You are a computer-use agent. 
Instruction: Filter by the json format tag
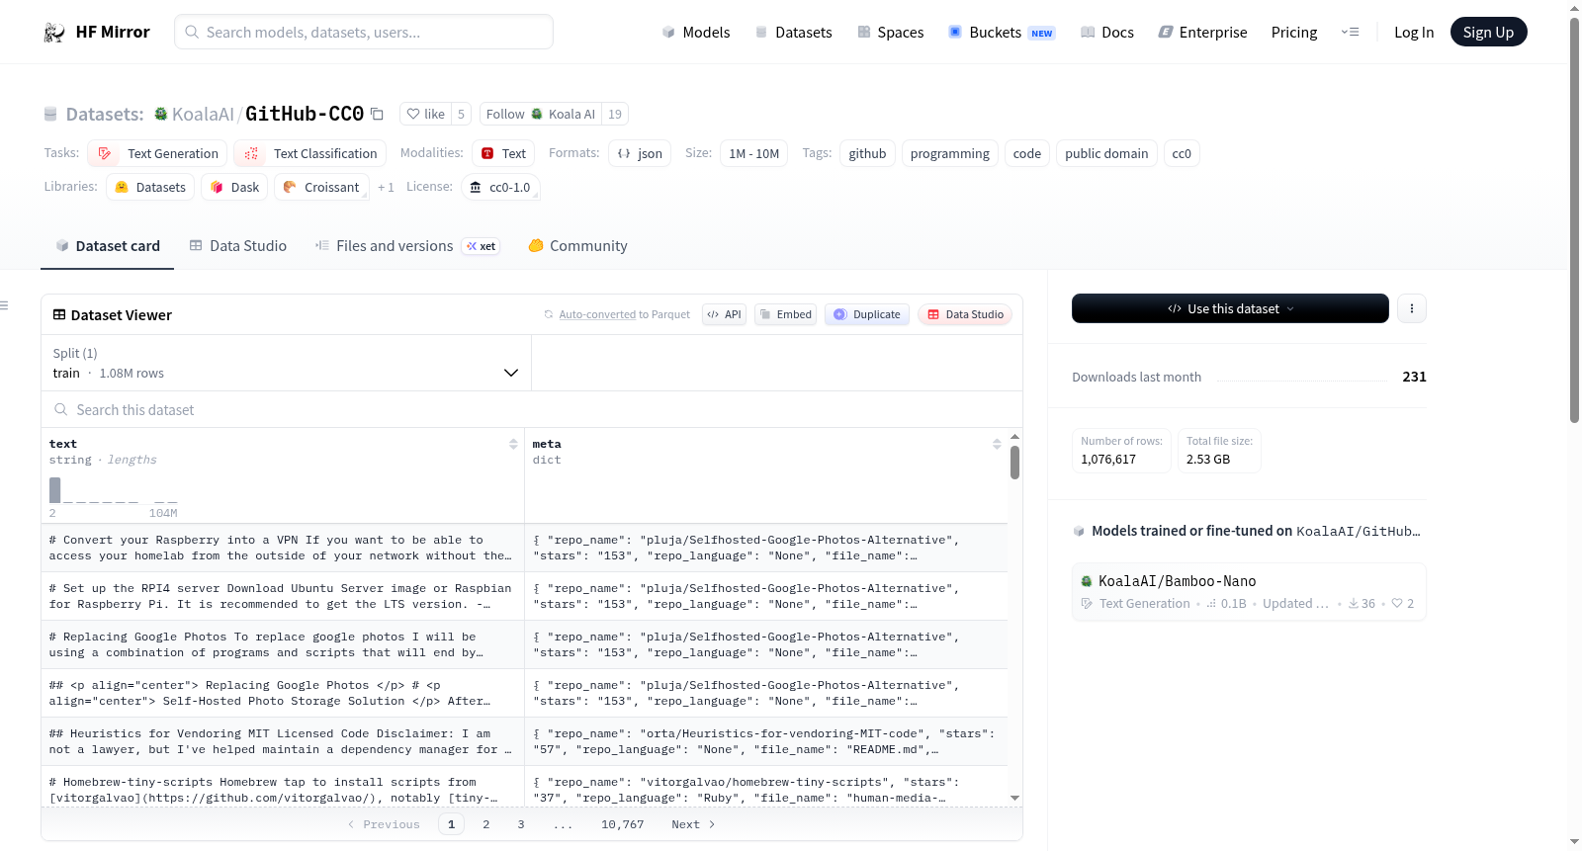coord(640,153)
